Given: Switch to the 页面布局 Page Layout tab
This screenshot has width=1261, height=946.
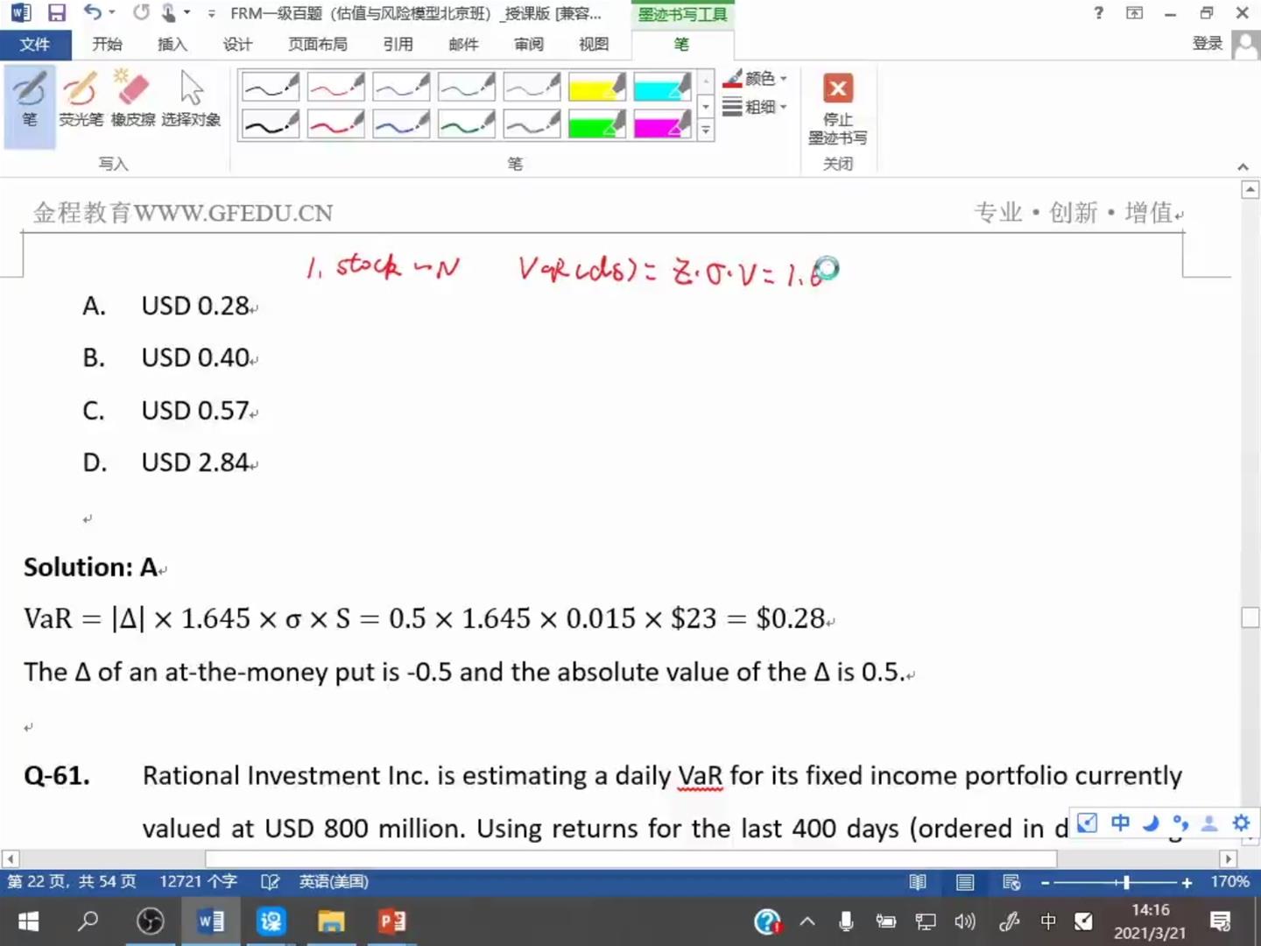Looking at the screenshot, I should click(317, 45).
